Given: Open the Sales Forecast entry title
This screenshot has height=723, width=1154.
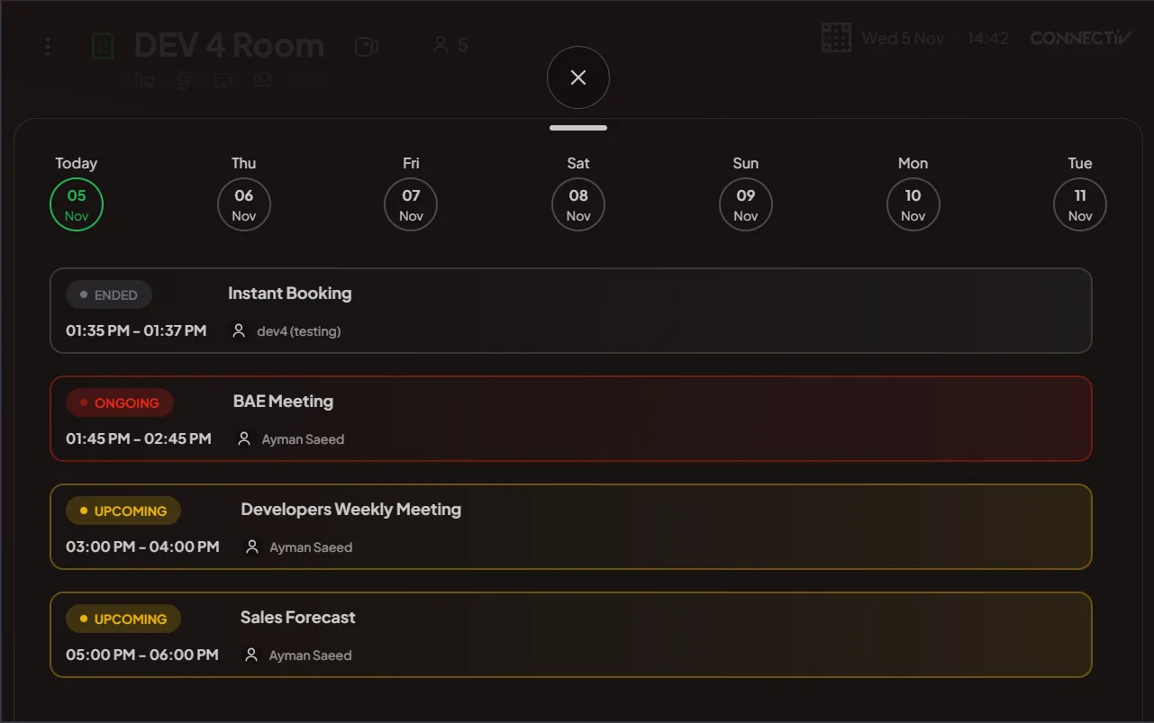Looking at the screenshot, I should click(297, 618).
